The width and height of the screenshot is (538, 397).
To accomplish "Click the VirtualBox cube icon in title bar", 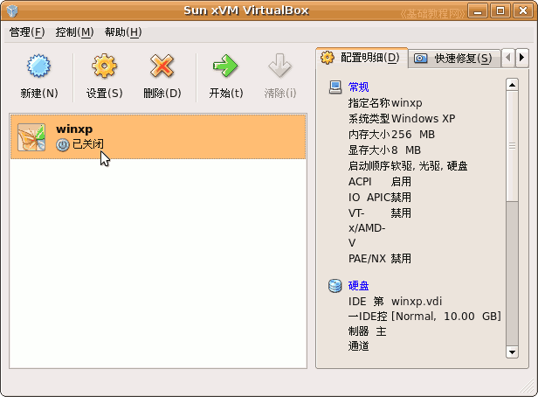I will point(12,11).
